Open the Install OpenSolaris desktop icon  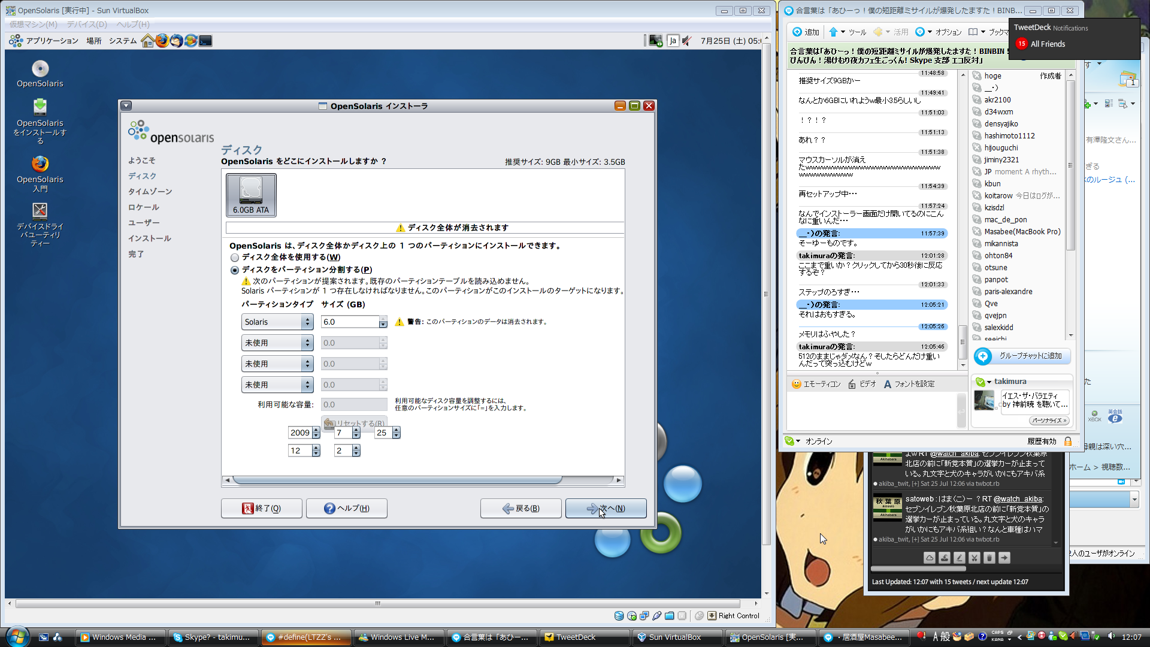pyautogui.click(x=40, y=121)
